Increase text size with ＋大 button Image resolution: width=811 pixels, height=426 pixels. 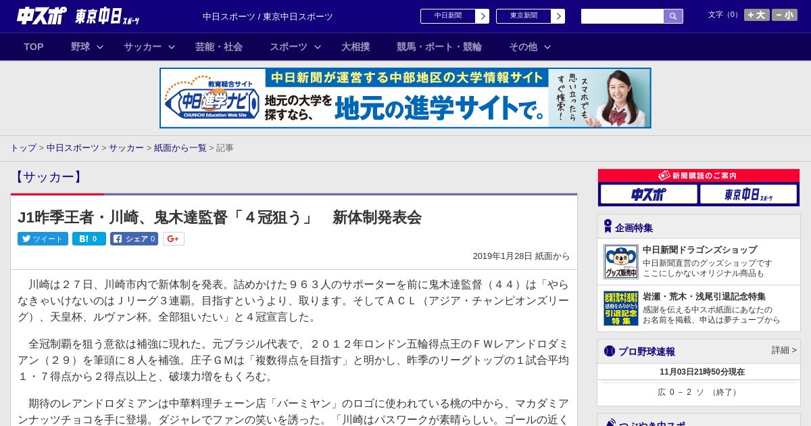pyautogui.click(x=757, y=15)
